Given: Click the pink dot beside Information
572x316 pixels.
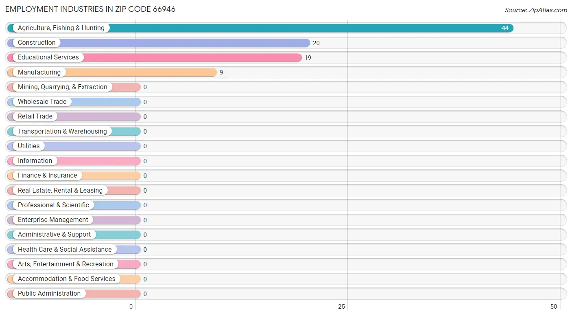Looking at the screenshot, I should coord(11,161).
